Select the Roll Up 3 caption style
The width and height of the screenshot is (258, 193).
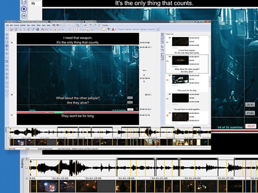136,29
